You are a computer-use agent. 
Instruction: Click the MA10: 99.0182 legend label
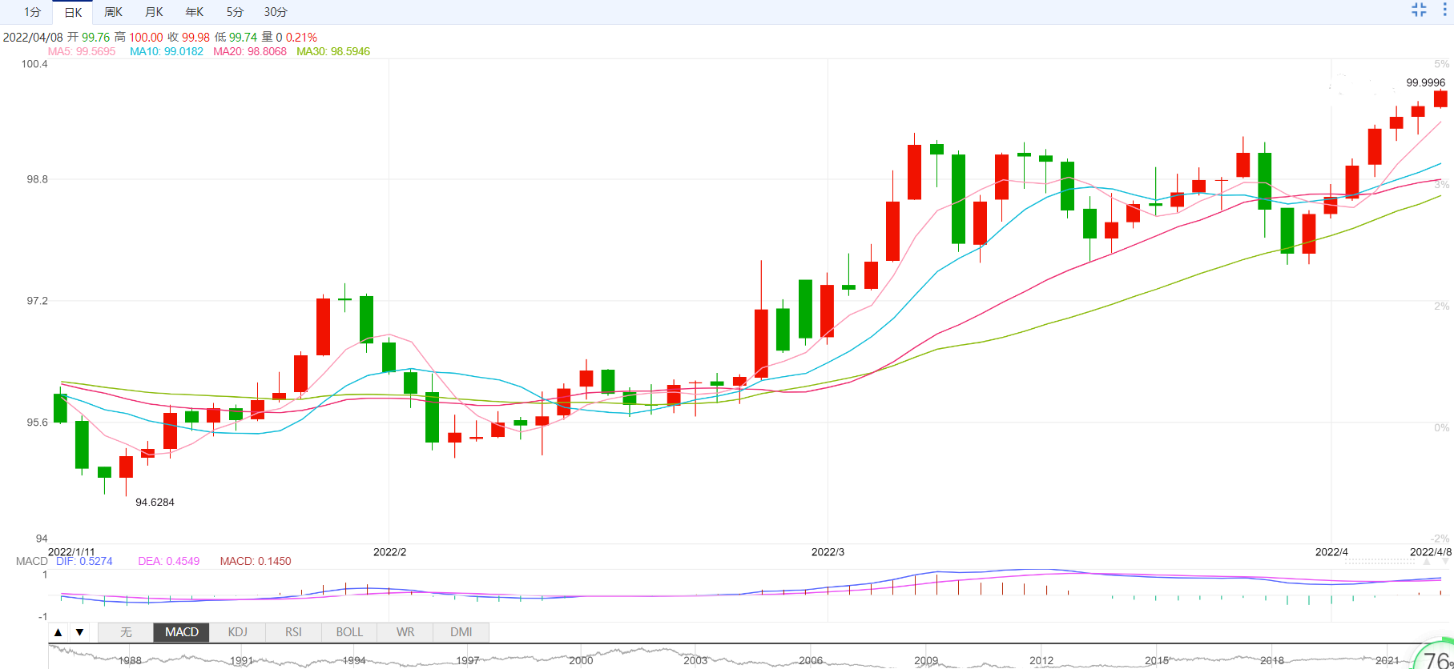pyautogui.click(x=167, y=51)
